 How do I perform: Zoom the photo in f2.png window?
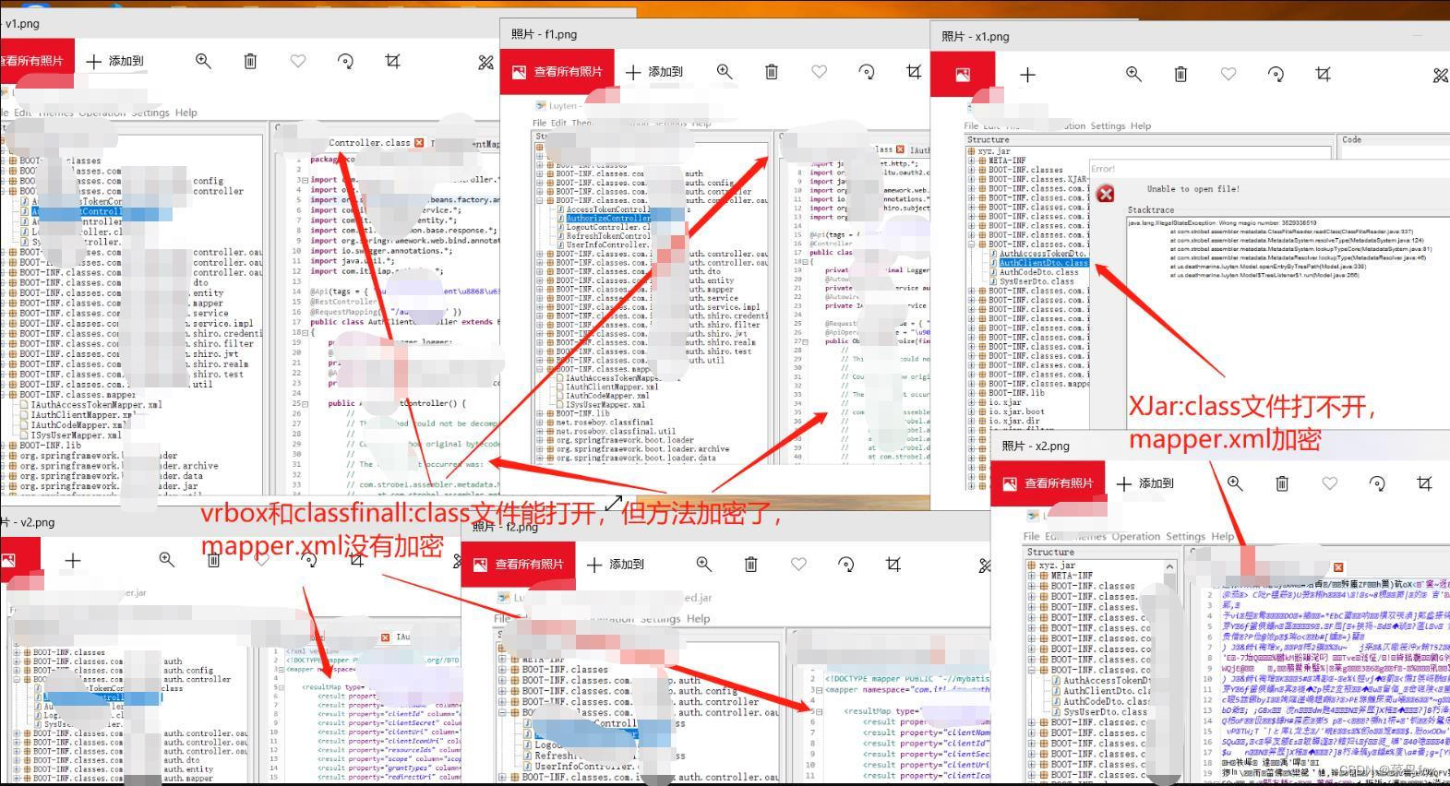703,564
